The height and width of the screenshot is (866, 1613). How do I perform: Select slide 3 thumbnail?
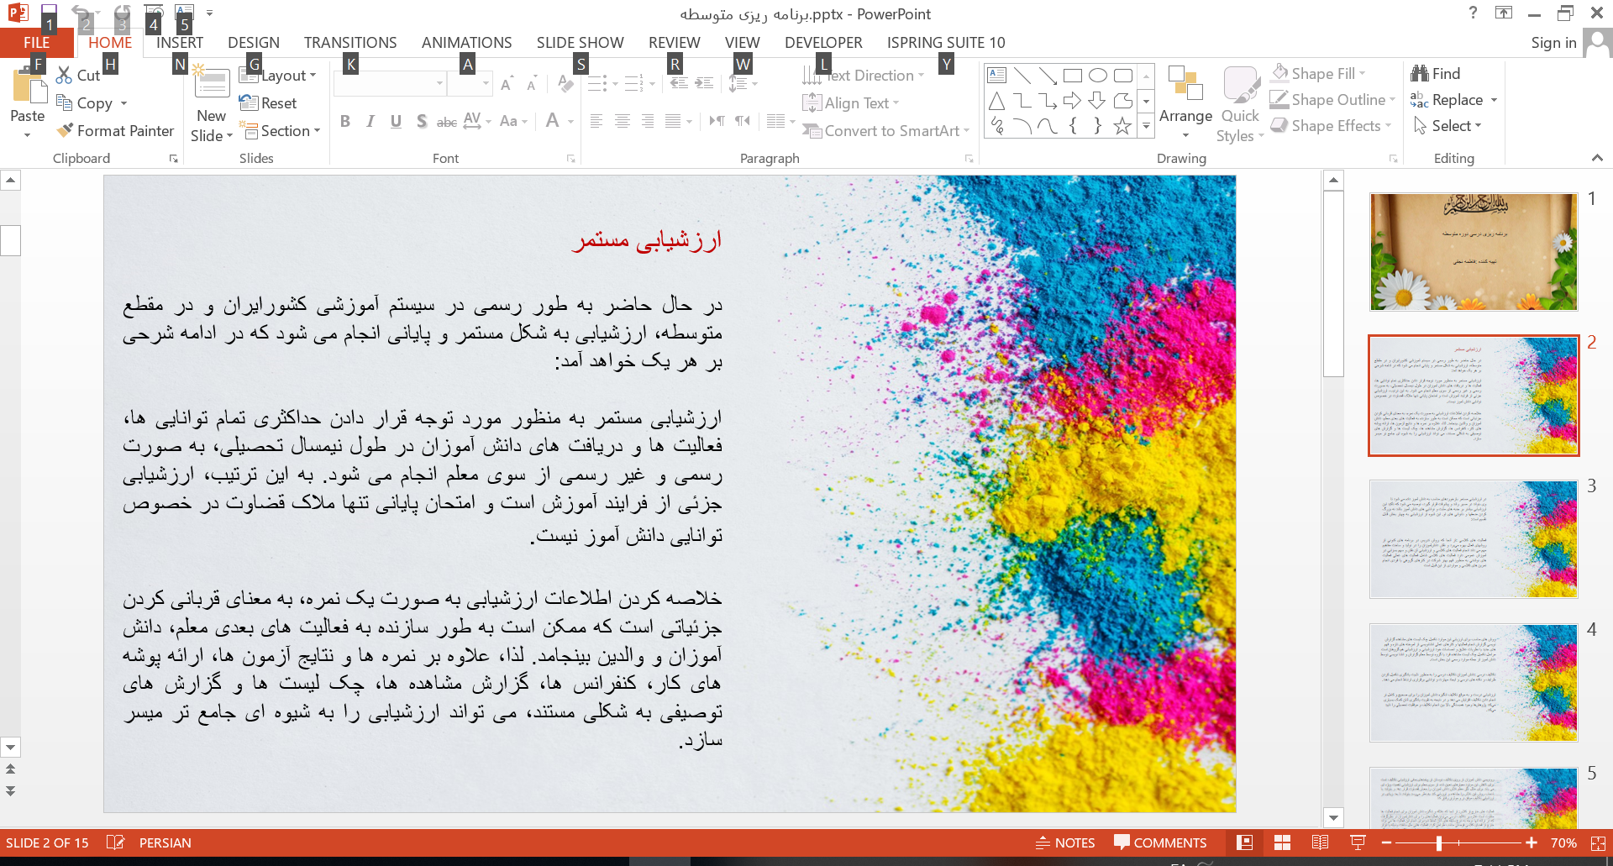click(x=1473, y=538)
